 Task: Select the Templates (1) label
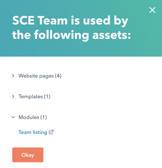coord(34,96)
